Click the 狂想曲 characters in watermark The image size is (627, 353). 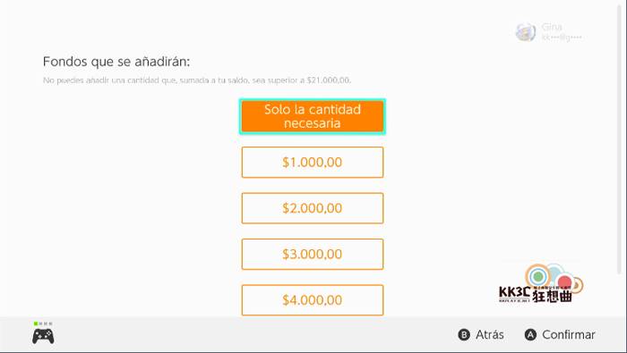point(552,296)
